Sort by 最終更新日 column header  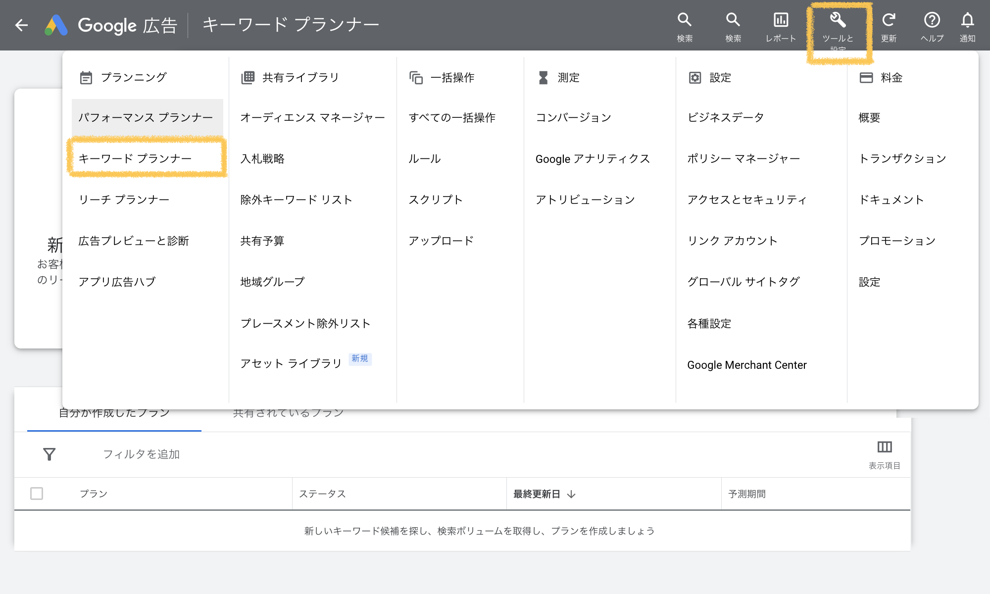tap(537, 494)
